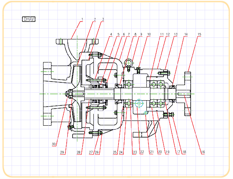Click callout number 29 label
The height and width of the screenshot is (179, 233).
(x=62, y=152)
